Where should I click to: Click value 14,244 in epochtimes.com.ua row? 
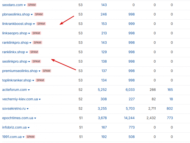[129, 118]
